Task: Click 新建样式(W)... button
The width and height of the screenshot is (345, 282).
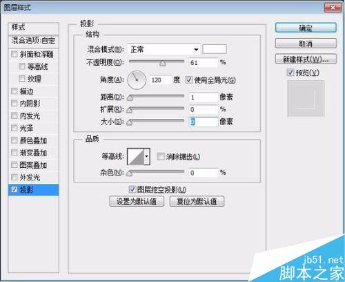Action: (306, 59)
